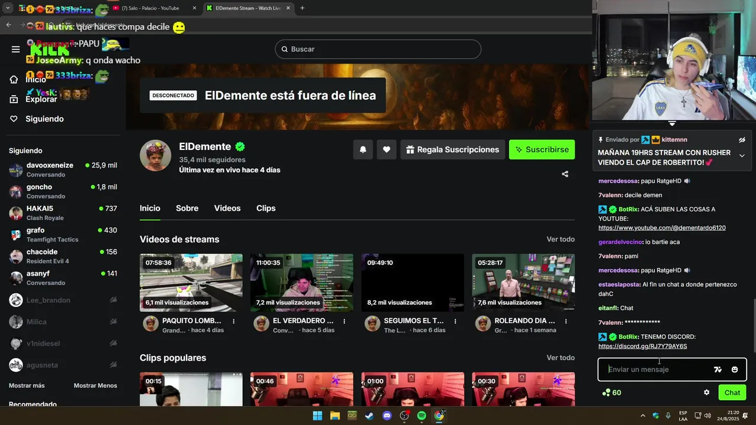Expand the pinned message chevron

742,156
